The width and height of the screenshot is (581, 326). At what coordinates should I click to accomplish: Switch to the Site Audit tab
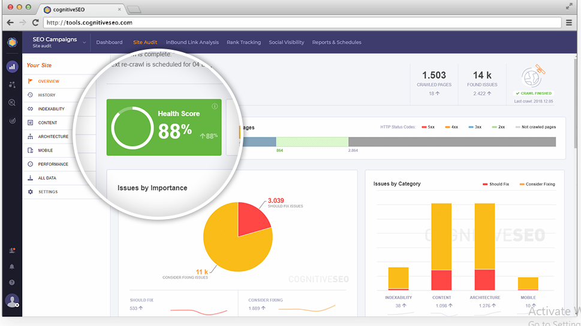click(145, 42)
